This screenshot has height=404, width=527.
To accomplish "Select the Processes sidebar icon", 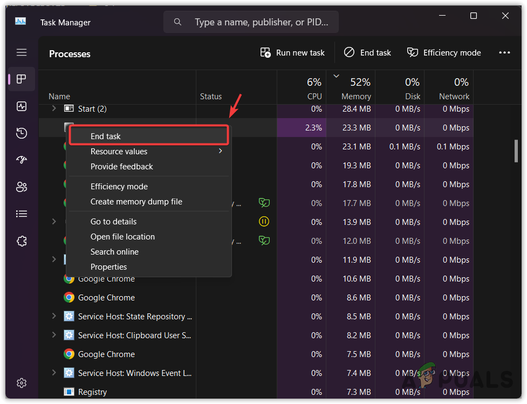I will (22, 79).
